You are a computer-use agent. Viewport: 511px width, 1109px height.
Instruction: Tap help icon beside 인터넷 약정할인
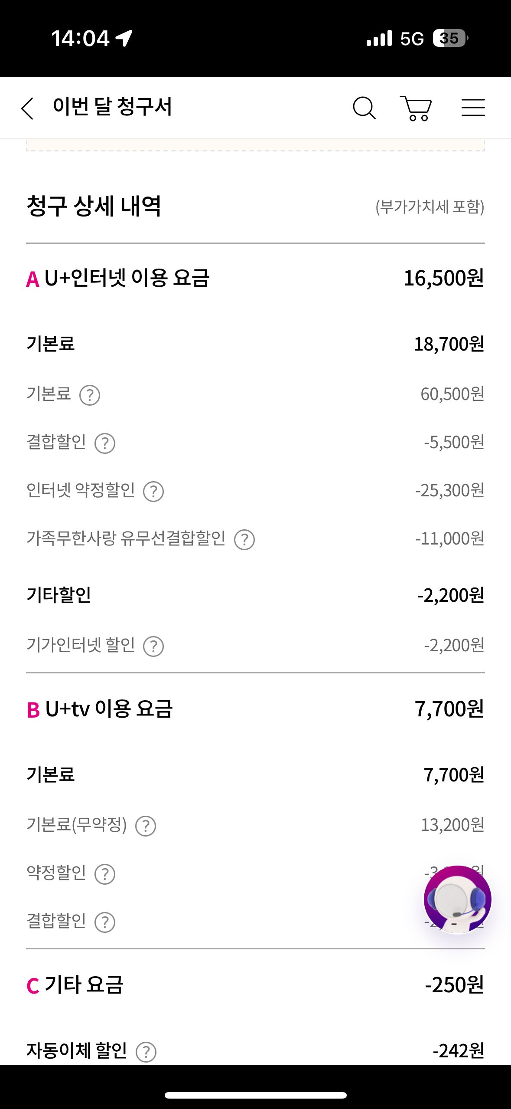(x=153, y=492)
